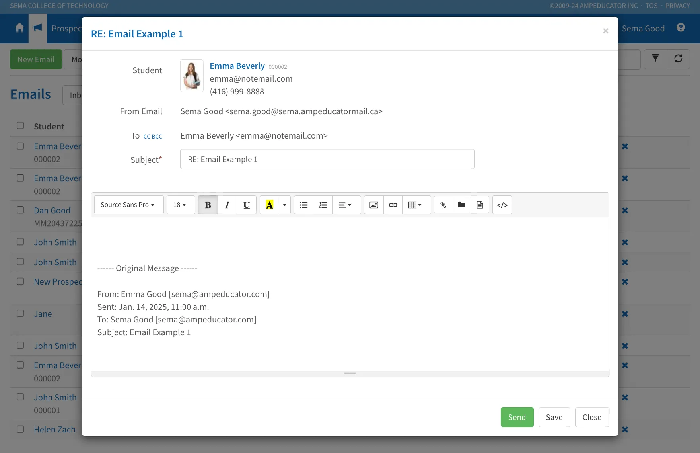Click the Subject input field

tap(327, 159)
